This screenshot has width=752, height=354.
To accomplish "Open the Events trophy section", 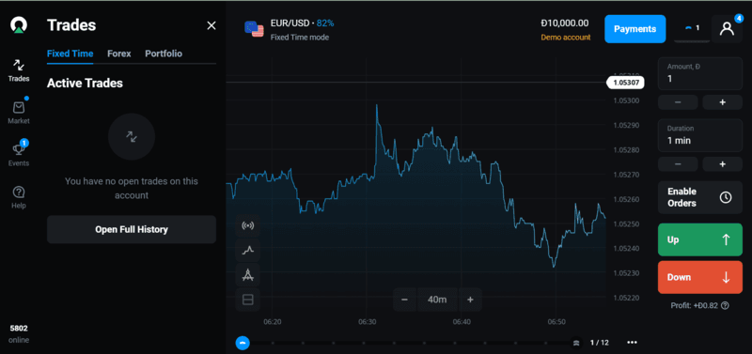I will coord(19,154).
